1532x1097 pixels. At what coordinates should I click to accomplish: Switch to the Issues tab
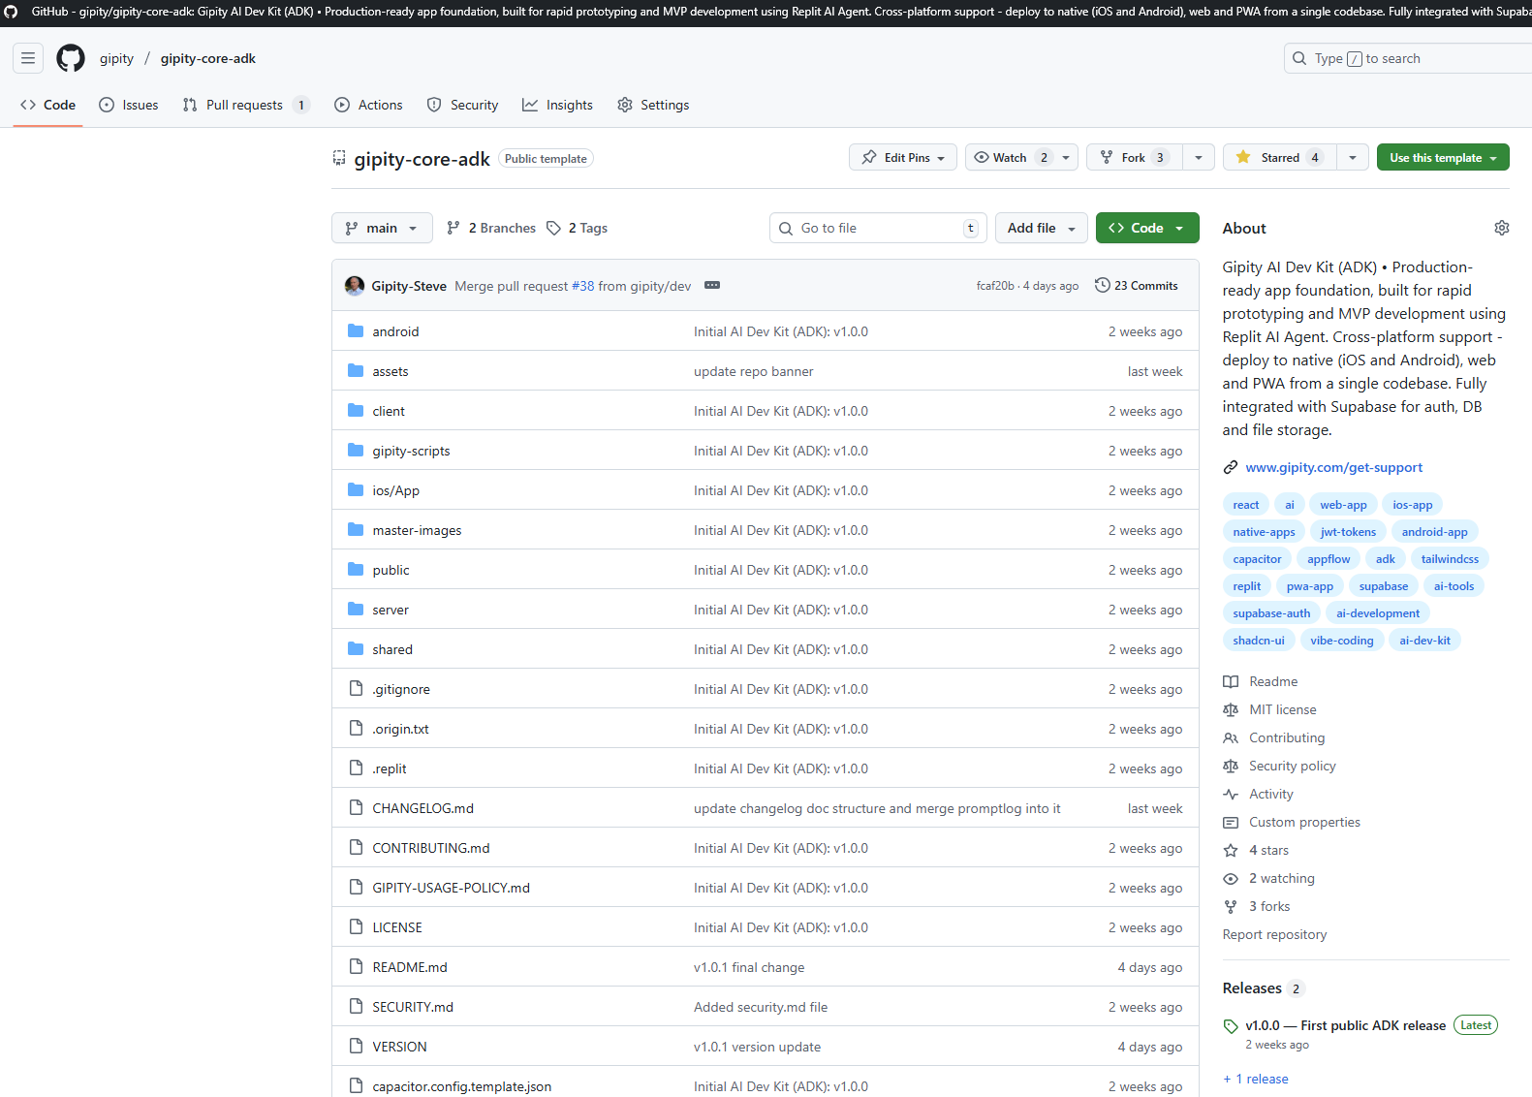coord(129,105)
